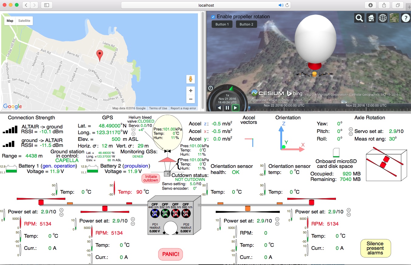Zoom in on the Google map
Screen dimensions: 411x265
click(191, 91)
